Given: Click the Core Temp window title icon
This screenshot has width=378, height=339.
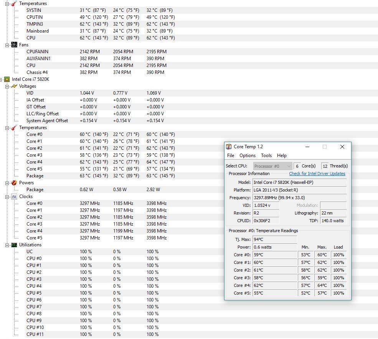Looking at the screenshot, I should pyautogui.click(x=229, y=147).
